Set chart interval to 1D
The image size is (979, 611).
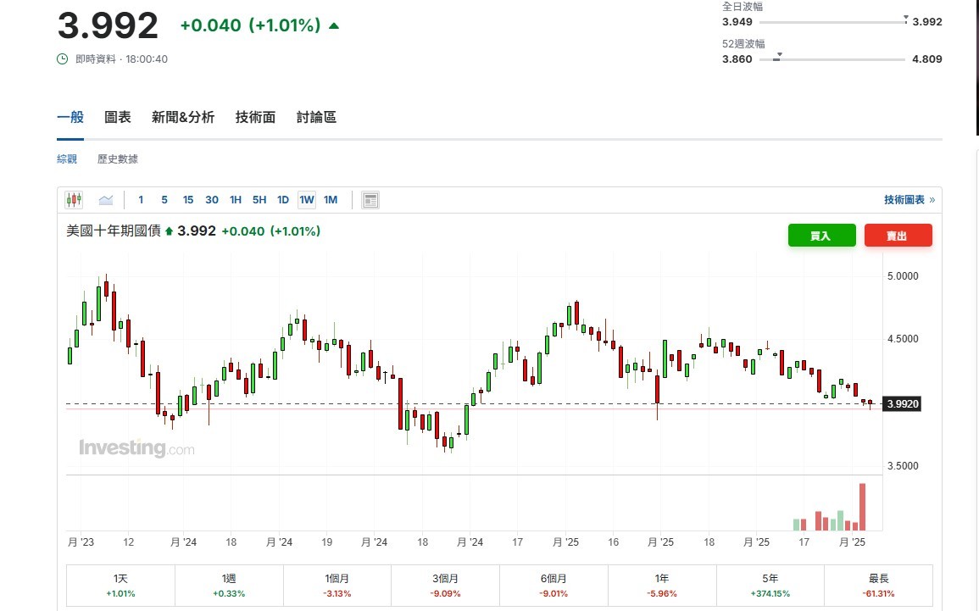pos(283,200)
